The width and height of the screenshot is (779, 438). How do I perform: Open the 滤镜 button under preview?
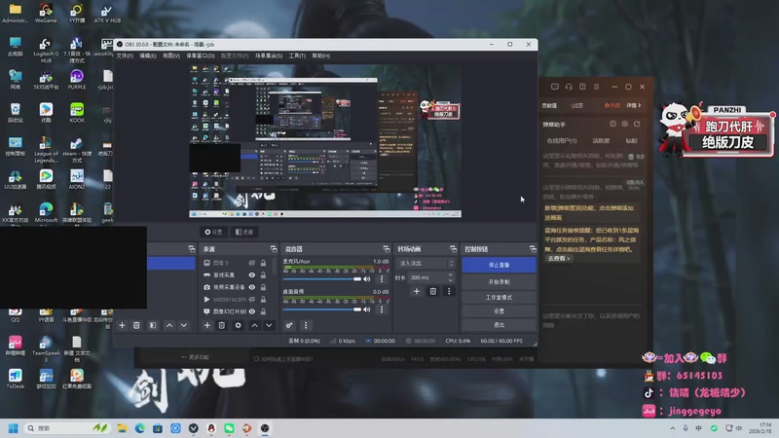point(244,232)
